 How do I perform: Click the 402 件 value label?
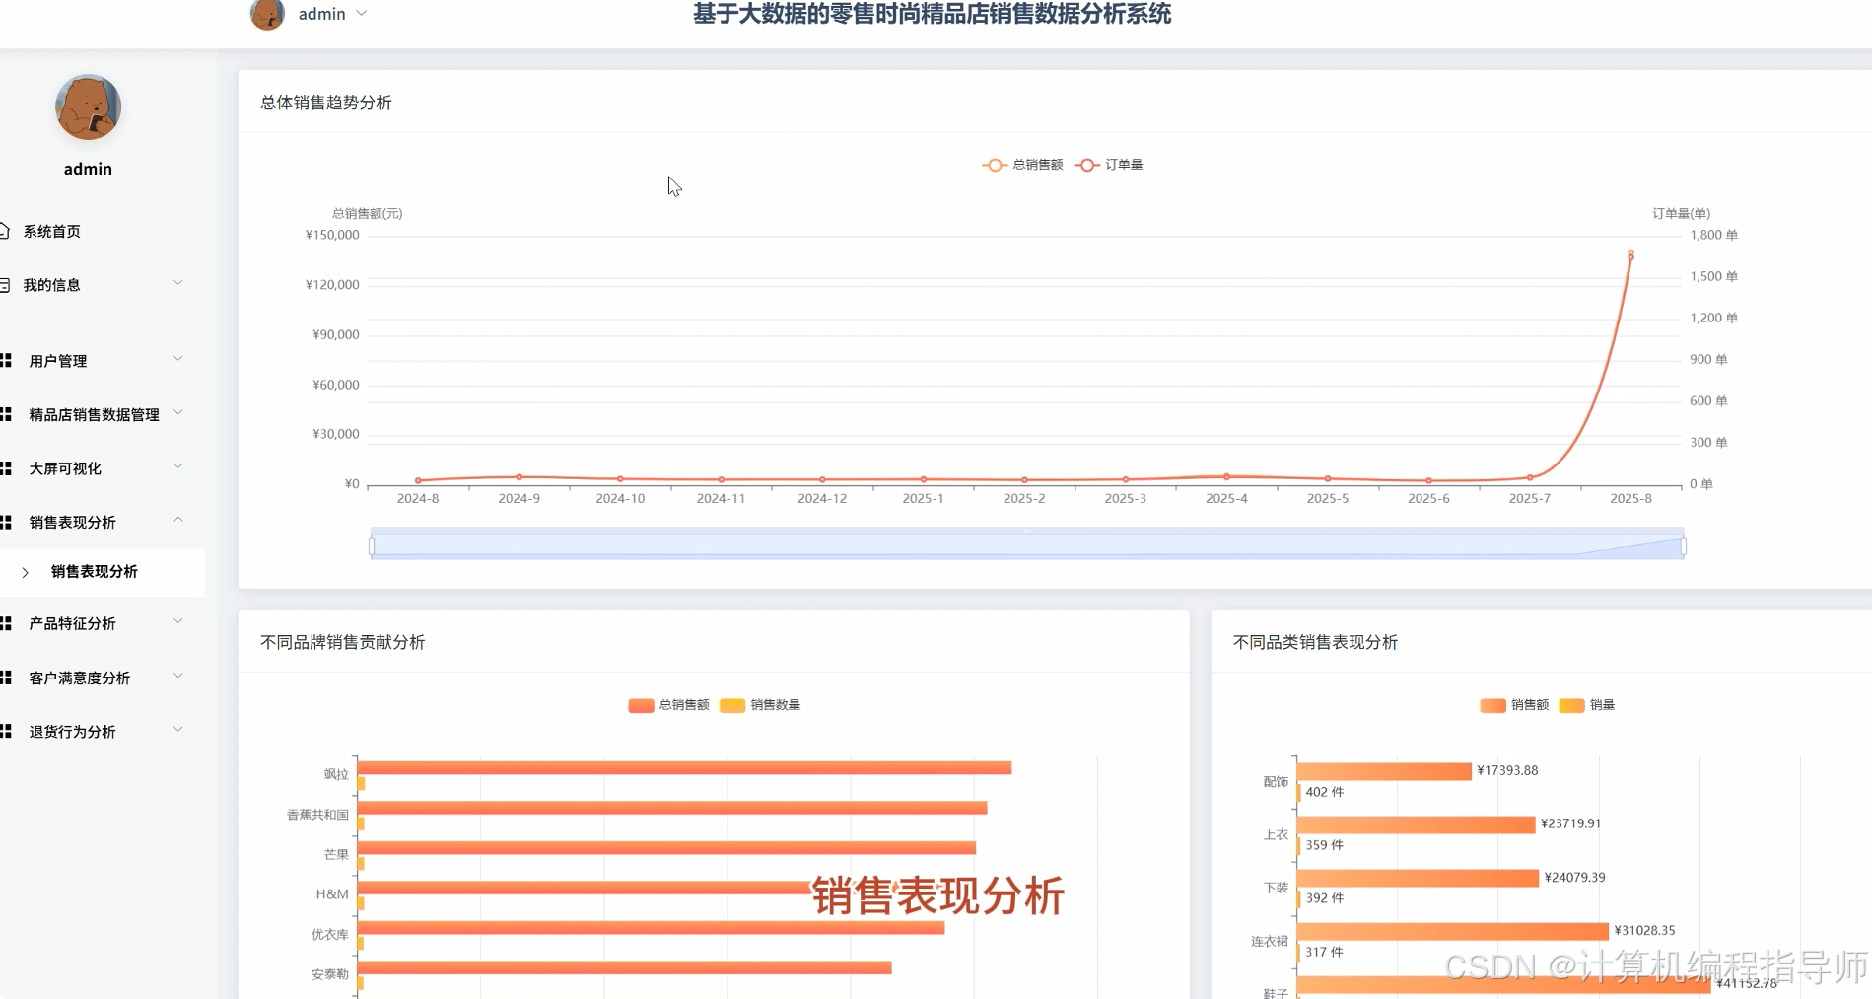click(x=1325, y=792)
